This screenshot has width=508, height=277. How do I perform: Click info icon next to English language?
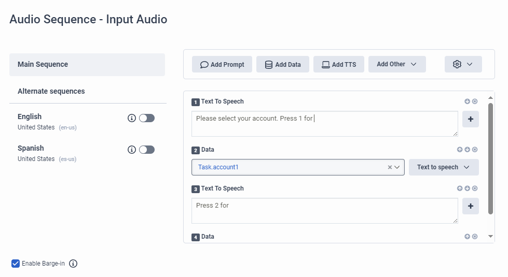pyautogui.click(x=132, y=118)
